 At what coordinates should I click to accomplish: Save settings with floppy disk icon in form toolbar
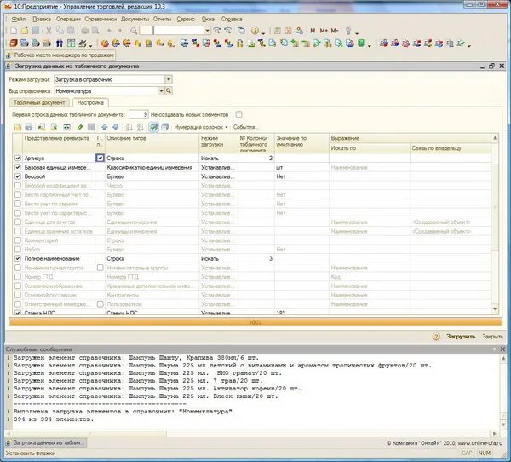[29, 127]
